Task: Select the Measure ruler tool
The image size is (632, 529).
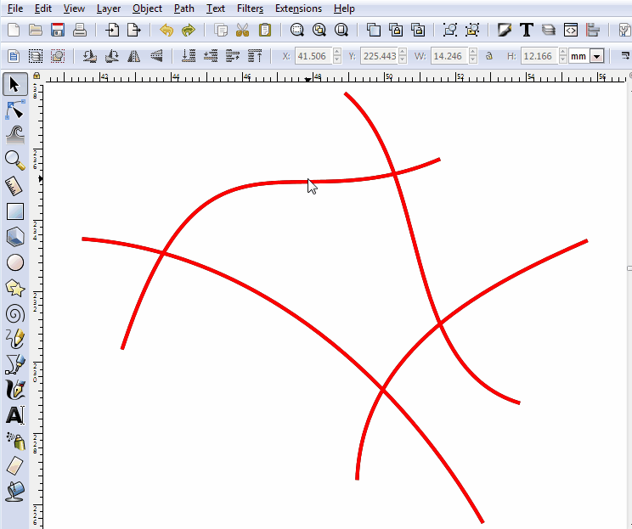Action: (x=15, y=186)
